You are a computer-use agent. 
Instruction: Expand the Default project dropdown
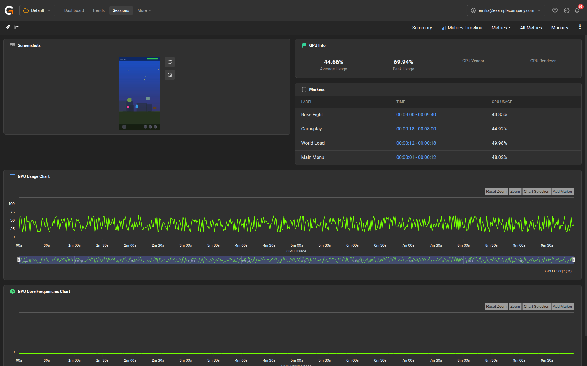click(x=37, y=10)
